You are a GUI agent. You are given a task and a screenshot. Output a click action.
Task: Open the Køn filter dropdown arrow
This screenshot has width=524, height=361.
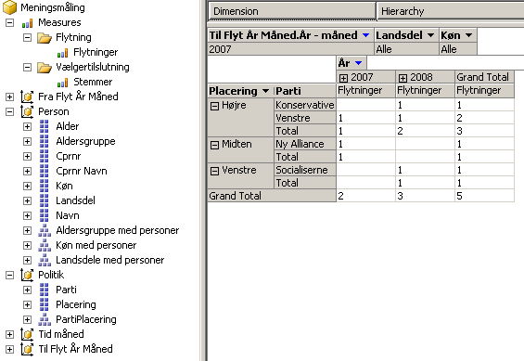469,35
